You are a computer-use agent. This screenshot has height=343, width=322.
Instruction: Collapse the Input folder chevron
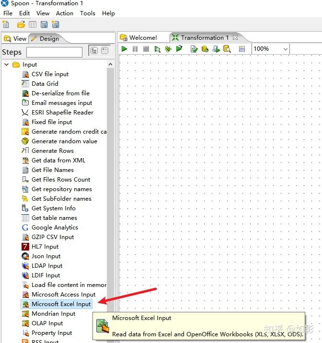[x=7, y=65]
